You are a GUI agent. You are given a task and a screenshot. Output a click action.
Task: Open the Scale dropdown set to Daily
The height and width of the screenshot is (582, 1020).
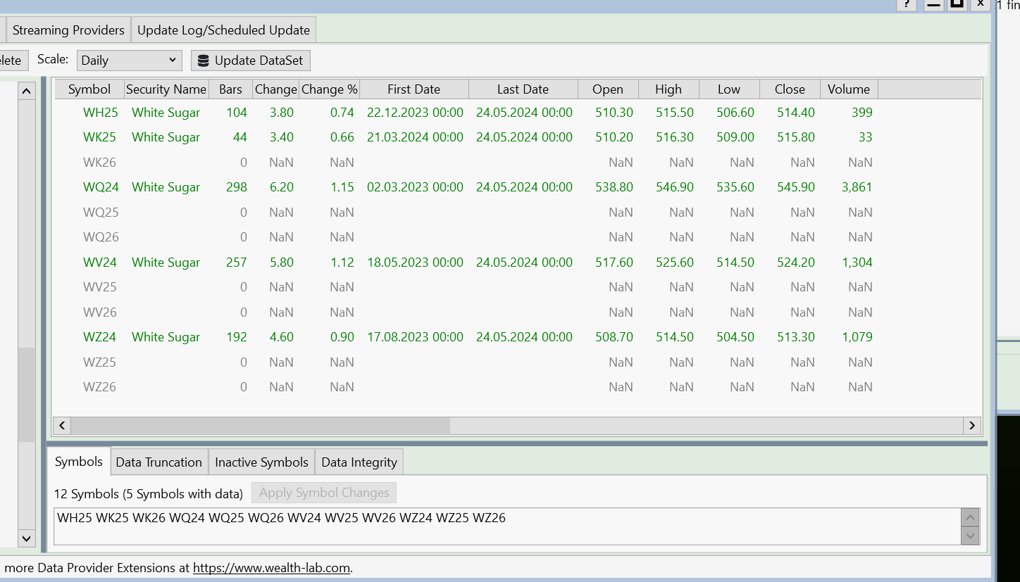pos(129,61)
